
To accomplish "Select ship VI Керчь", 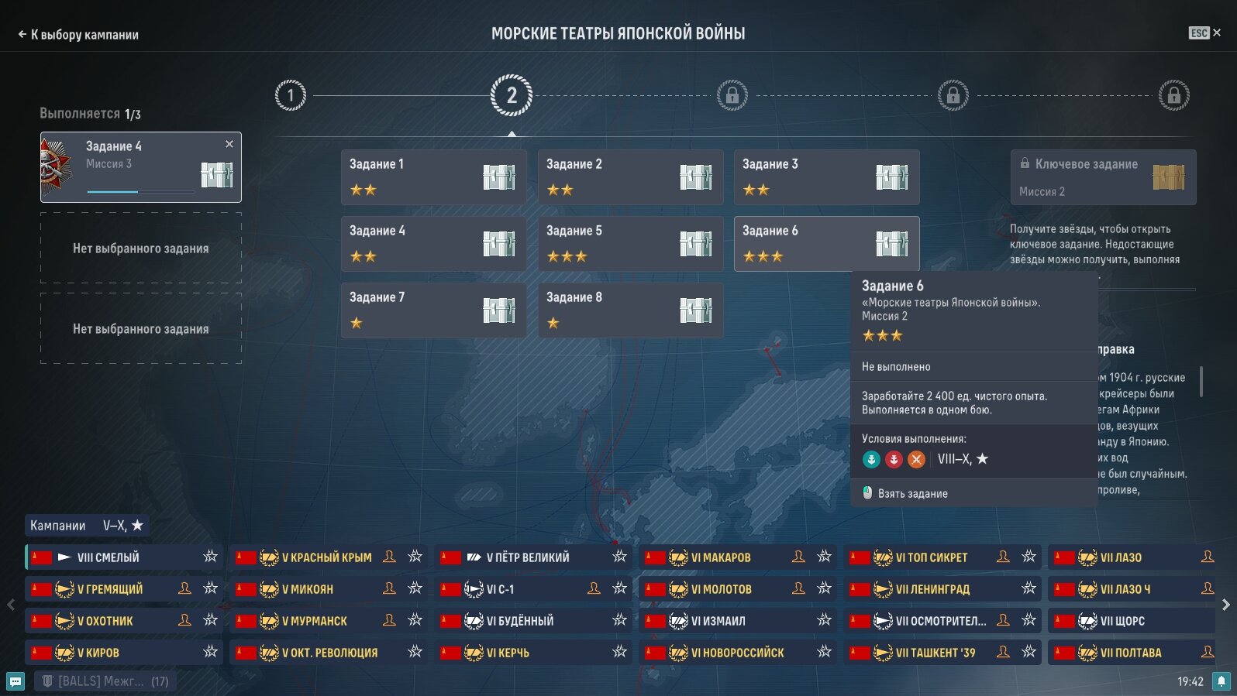I will pyautogui.click(x=533, y=652).
